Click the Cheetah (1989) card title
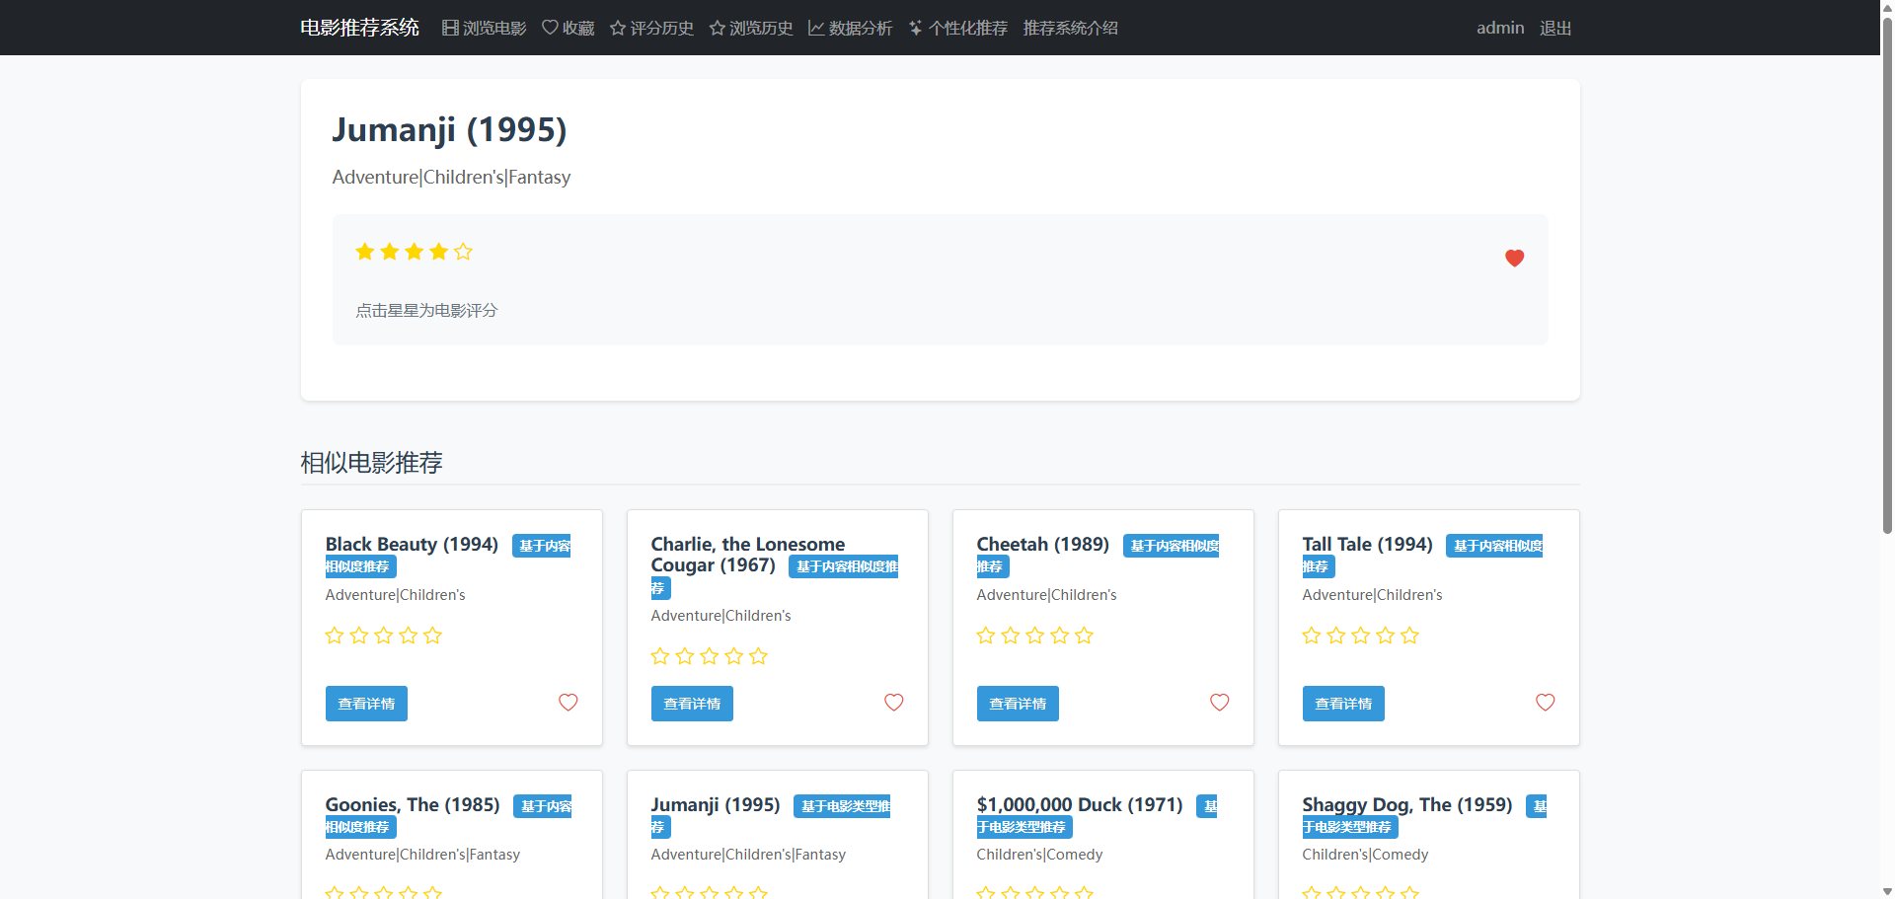The image size is (1895, 899). (x=1043, y=545)
